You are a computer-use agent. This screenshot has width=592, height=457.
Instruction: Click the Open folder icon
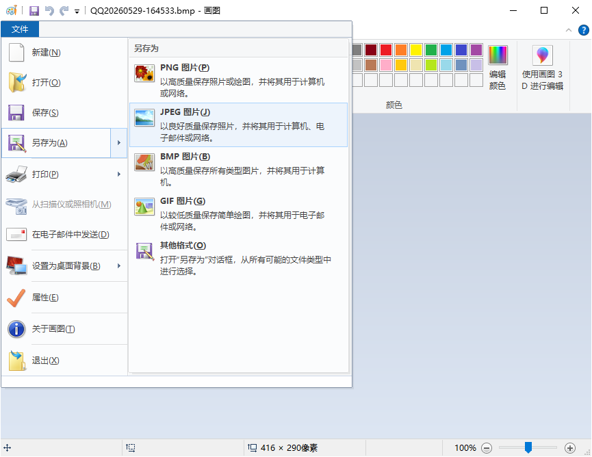point(17,82)
